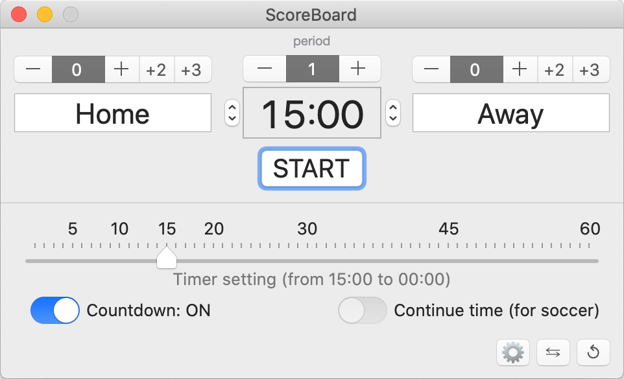The height and width of the screenshot is (379, 624).
Task: Select the Home team name field
Action: 112,113
